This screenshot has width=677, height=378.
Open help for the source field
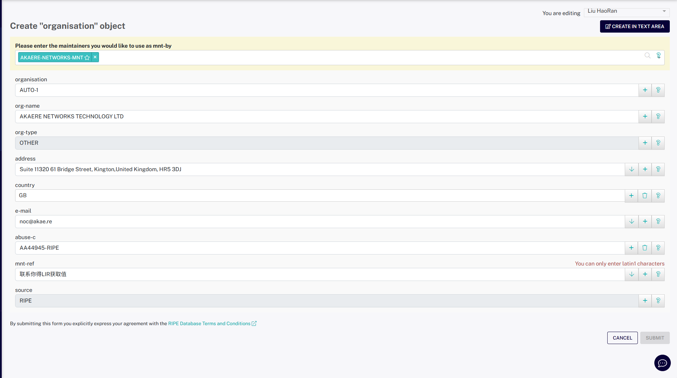658,301
